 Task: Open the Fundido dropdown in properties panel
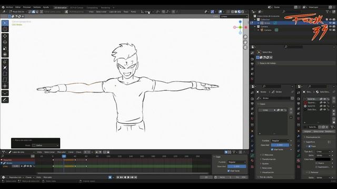coord(280,141)
